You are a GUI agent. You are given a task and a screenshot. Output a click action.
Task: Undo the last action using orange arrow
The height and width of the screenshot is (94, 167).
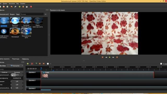pos(11,7)
